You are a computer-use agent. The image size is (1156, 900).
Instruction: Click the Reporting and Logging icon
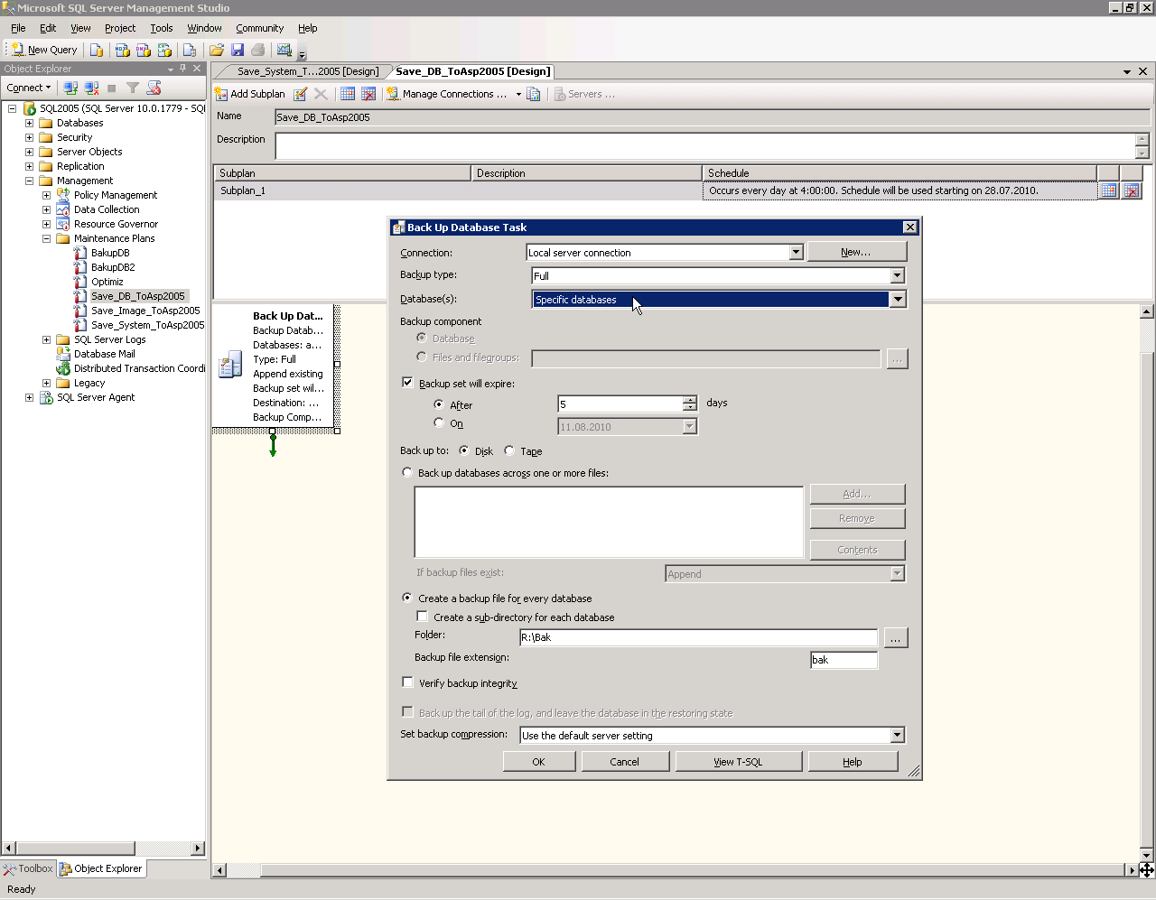(534, 94)
